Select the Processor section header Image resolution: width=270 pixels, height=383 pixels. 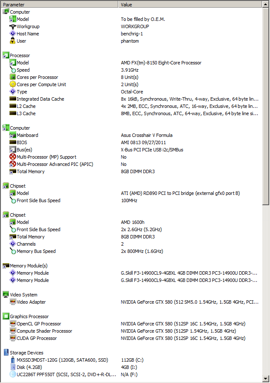(x=20, y=55)
